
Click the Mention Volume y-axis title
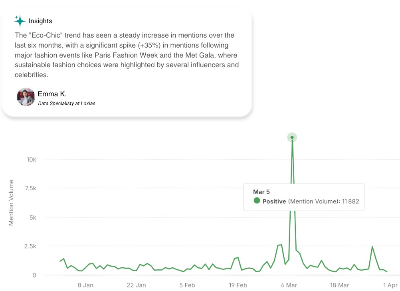pos(11,203)
